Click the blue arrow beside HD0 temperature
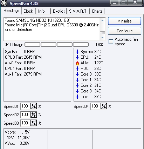Screen dimensions: 144x149 (77, 69)
